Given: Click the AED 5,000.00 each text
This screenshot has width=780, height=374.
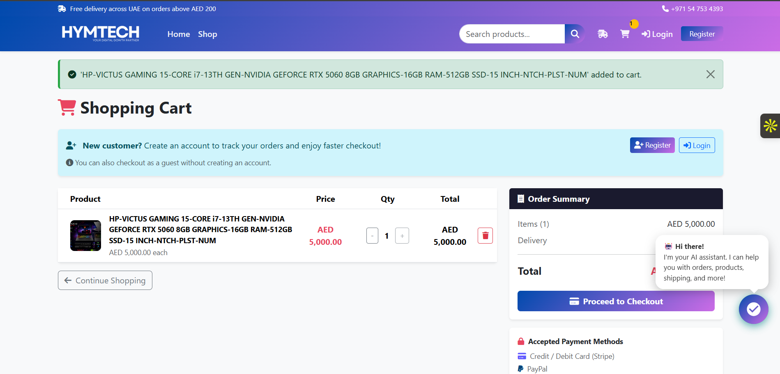Looking at the screenshot, I should (138, 253).
